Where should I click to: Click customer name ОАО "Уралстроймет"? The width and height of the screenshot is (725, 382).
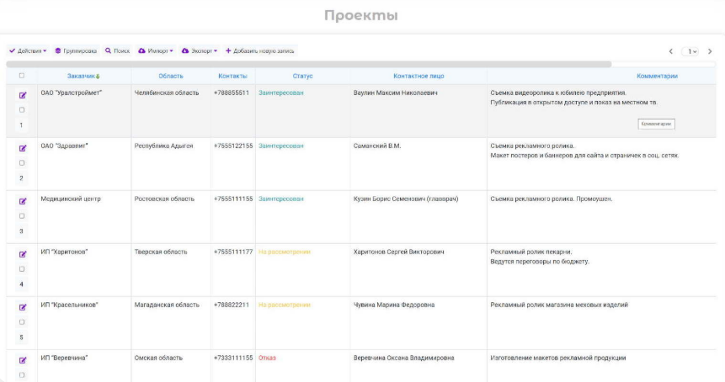72,93
